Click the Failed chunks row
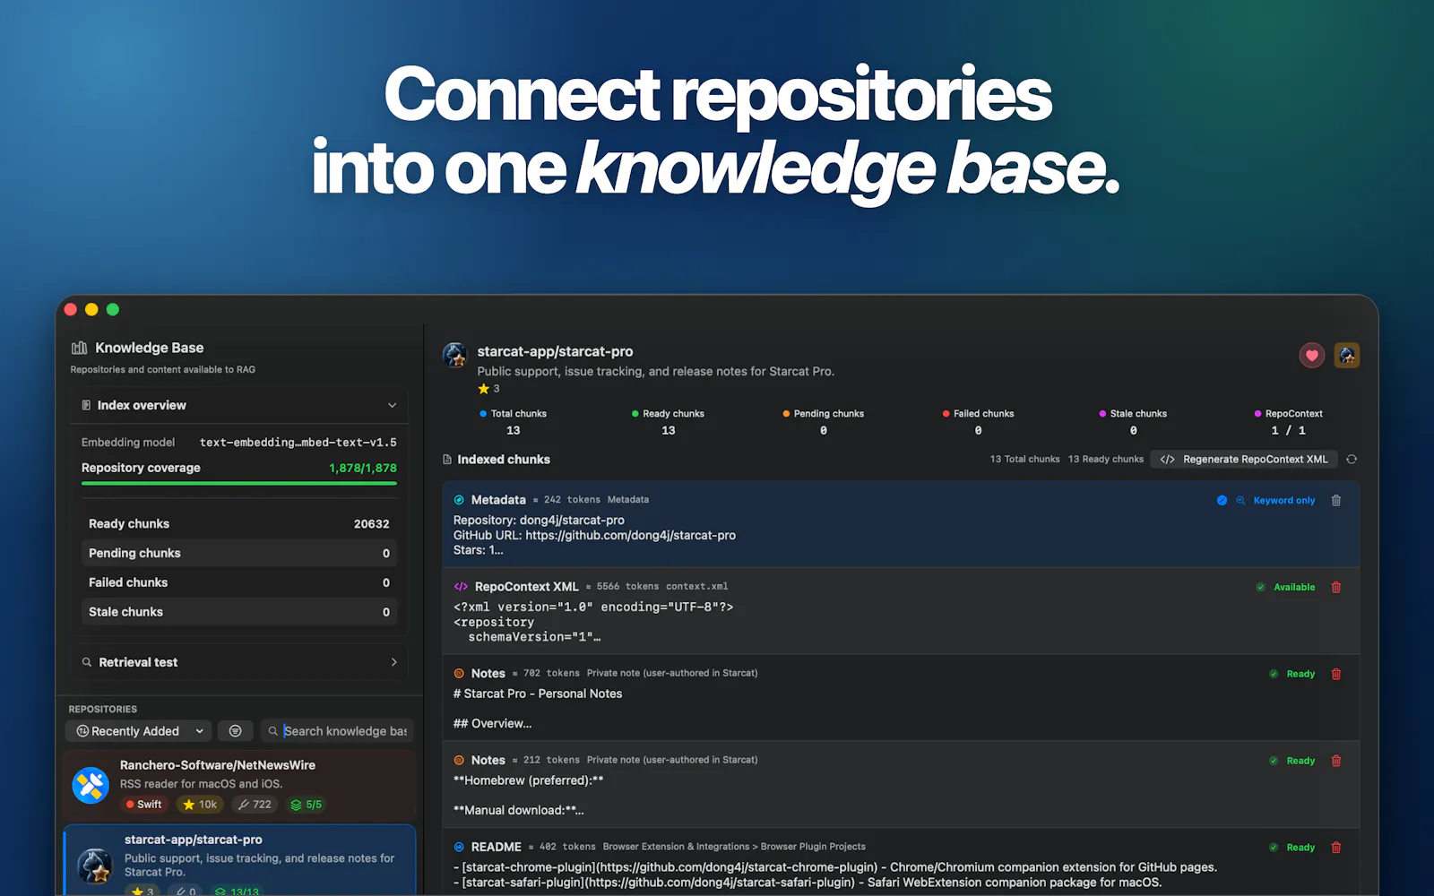1434x896 pixels. (239, 582)
